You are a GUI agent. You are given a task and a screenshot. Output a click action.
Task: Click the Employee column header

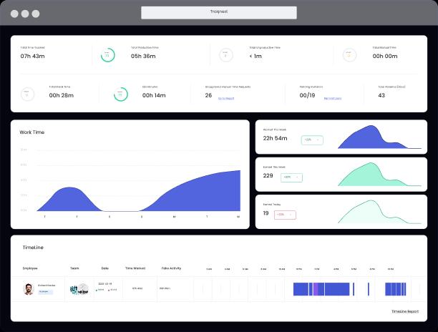click(30, 268)
